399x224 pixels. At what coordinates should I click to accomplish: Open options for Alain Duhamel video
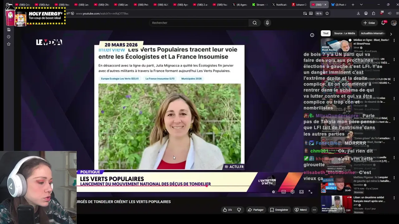click(x=394, y=118)
